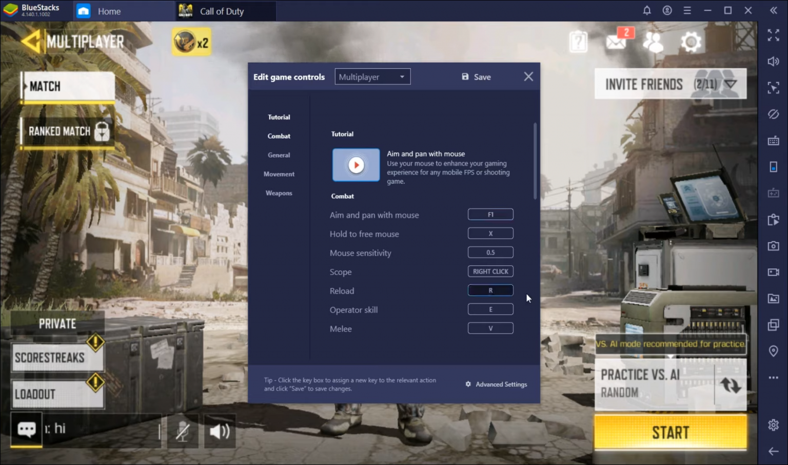This screenshot has height=465, width=788.
Task: Open the in-game mail with 2 notifications
Action: (x=616, y=42)
